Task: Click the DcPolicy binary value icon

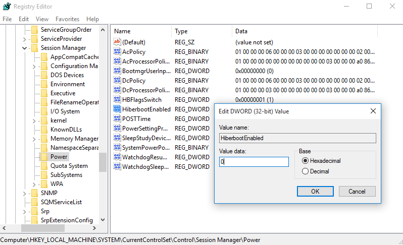Action: [x=117, y=80]
